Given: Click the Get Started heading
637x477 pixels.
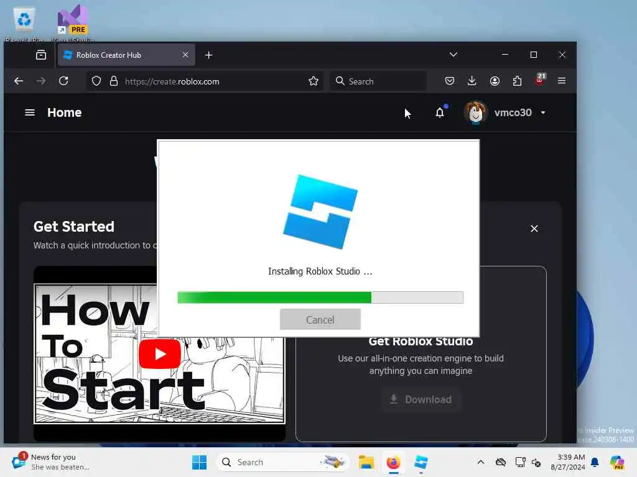Looking at the screenshot, I should click(74, 226).
